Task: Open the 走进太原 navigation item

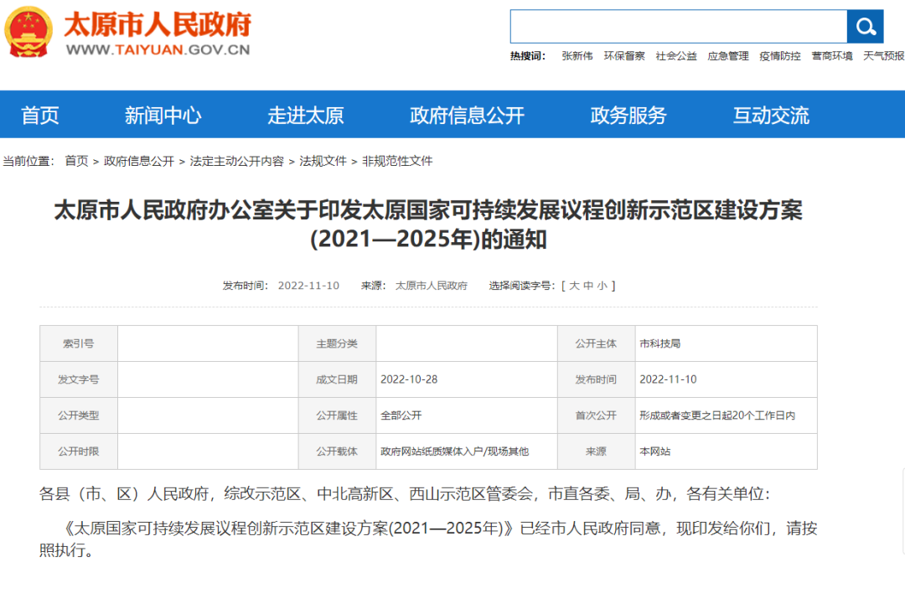Action: (305, 116)
